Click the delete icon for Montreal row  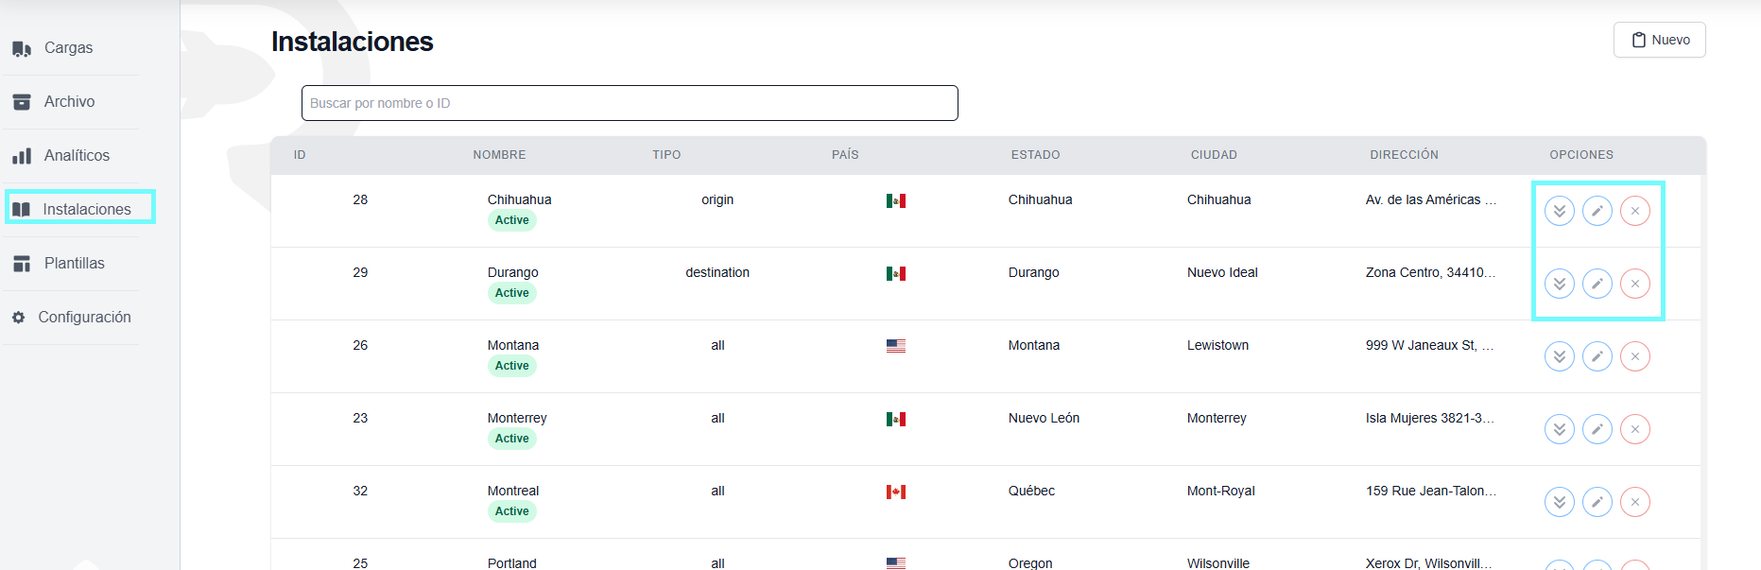point(1634,502)
